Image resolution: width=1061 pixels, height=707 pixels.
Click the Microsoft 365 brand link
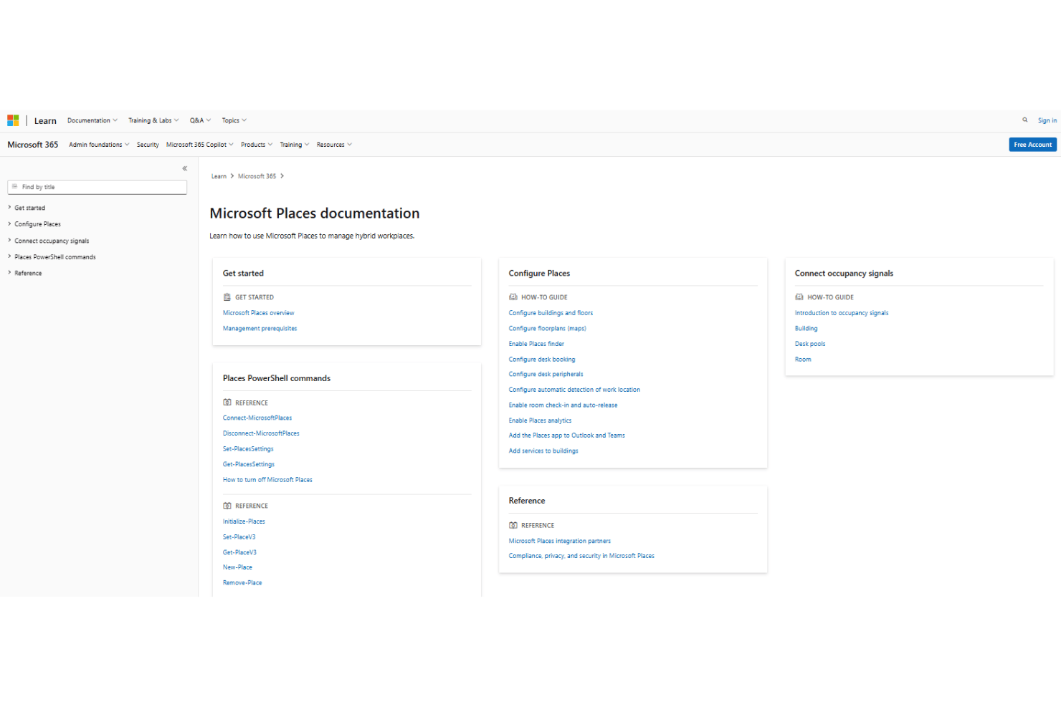[33, 145]
